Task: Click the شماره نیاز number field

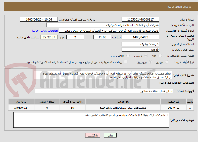Action: [140, 19]
